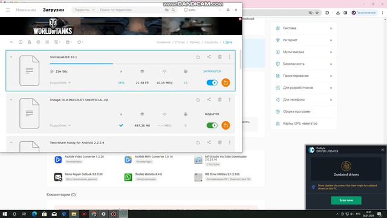Collapse the lineage-16.0 UNOFFICIAL.zip torrent row

coord(11,99)
